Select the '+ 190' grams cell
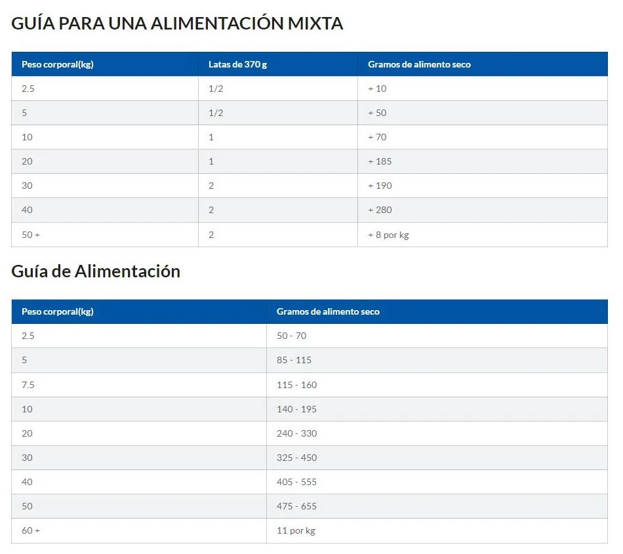The height and width of the screenshot is (554, 623). 380,186
